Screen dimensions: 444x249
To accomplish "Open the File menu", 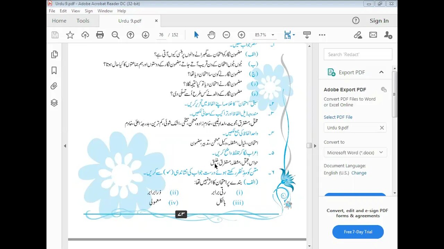I will 52,11.
